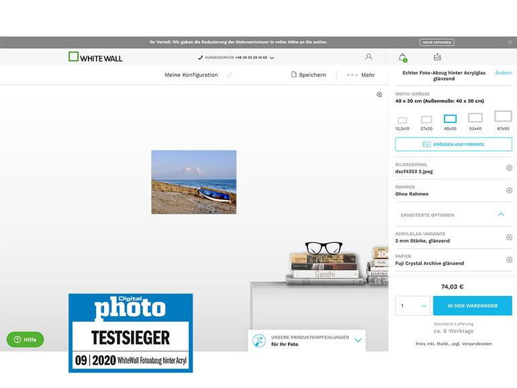Click the dscf4353 2.jpeg file name
This screenshot has width=517, height=388.
414,171
